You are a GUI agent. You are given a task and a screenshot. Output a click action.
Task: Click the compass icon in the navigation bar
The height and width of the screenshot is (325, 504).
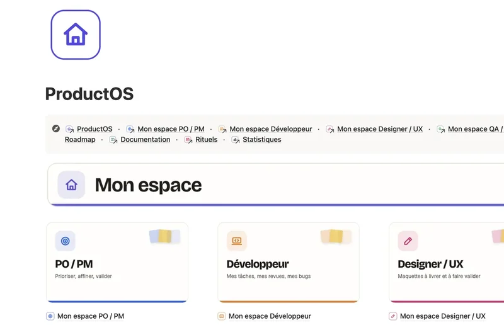pos(56,128)
